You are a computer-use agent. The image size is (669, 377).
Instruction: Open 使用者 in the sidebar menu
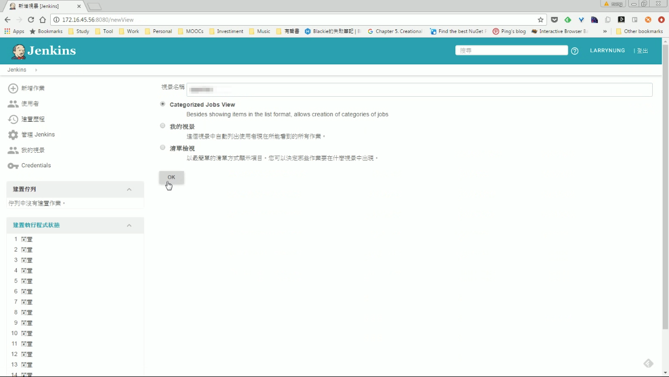[x=30, y=104]
